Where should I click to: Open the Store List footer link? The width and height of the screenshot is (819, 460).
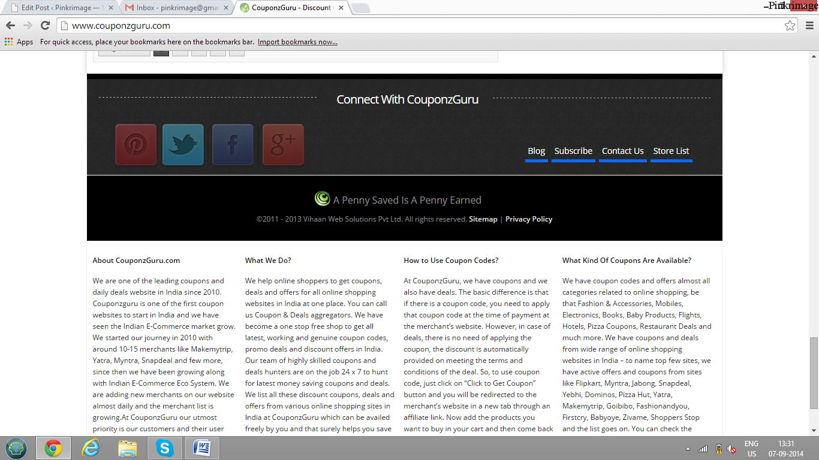coord(672,152)
